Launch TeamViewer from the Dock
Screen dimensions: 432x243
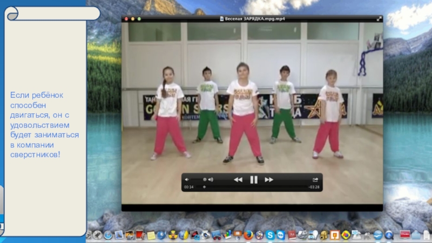pyautogui.click(x=280, y=235)
